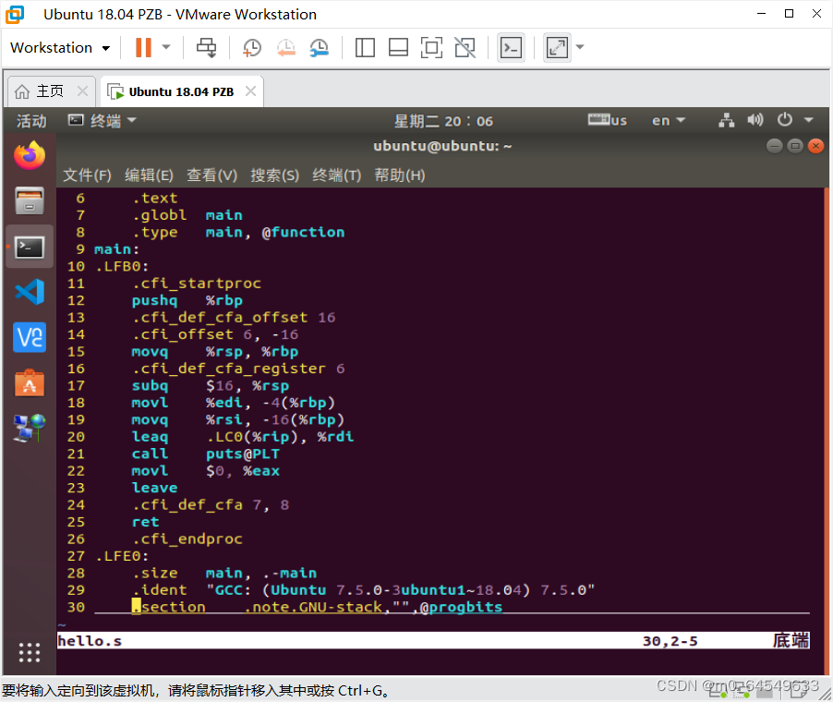Switch to the 主页 tab

(x=51, y=91)
